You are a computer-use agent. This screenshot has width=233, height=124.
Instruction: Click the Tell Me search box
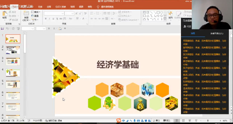pos(107,7)
